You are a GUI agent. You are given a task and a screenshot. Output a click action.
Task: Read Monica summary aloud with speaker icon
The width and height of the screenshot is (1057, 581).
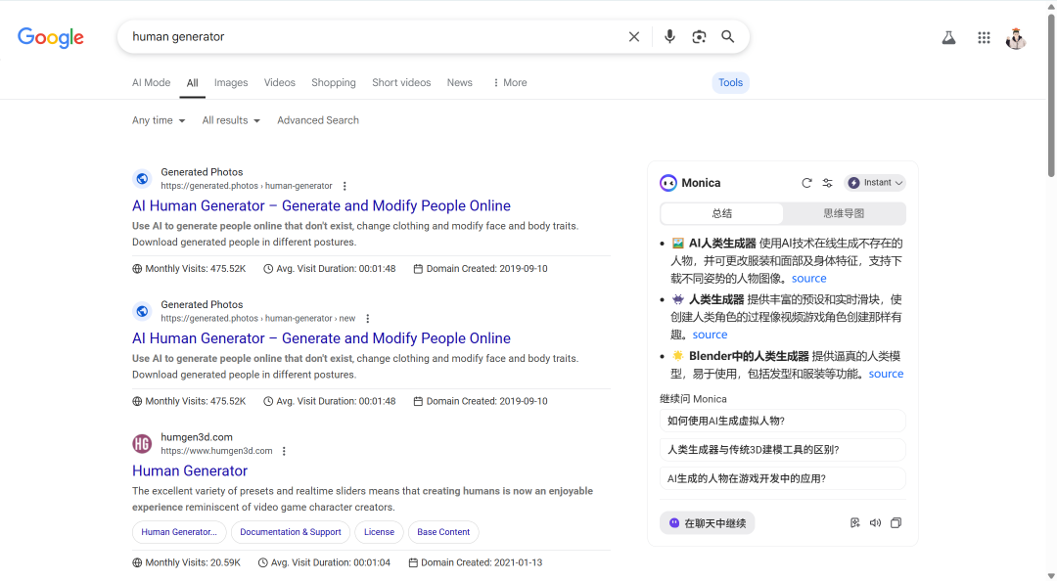875,523
